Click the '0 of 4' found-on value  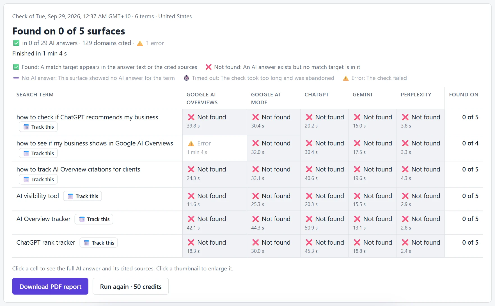point(470,143)
